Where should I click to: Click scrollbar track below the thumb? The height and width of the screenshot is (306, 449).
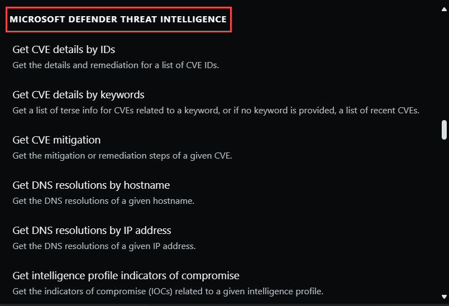[444, 218]
